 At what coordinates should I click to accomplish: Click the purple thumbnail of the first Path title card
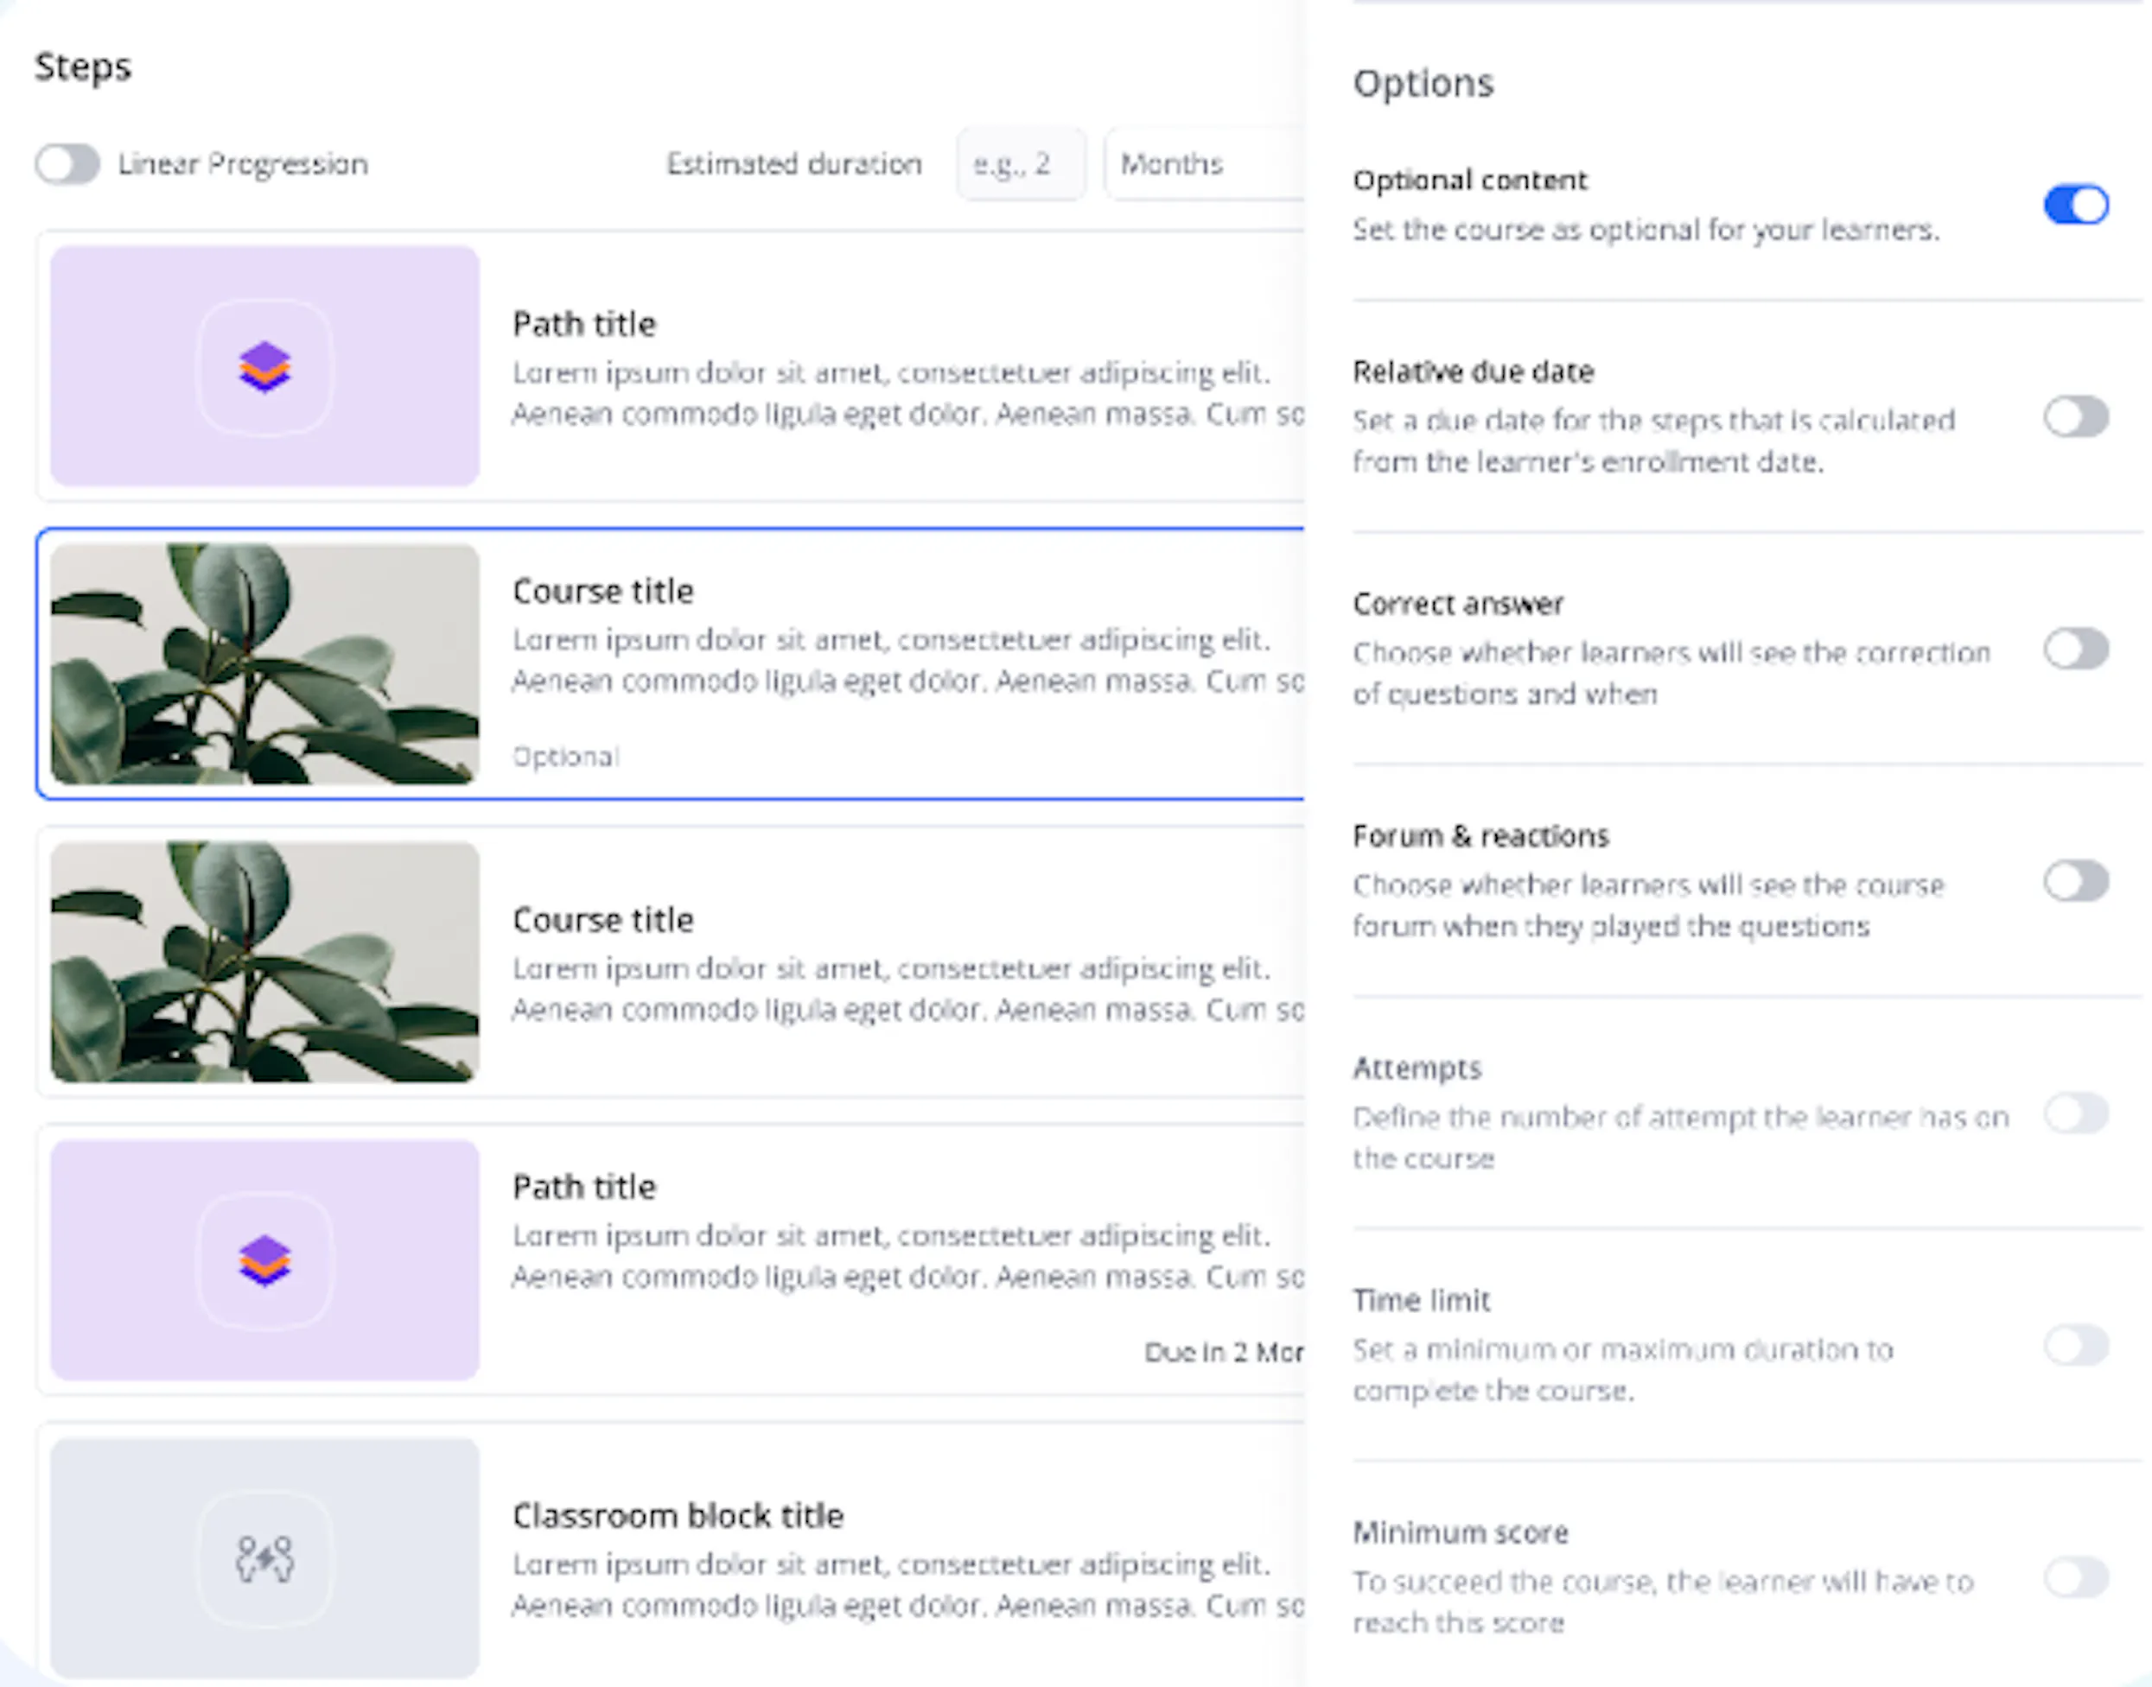pos(264,366)
